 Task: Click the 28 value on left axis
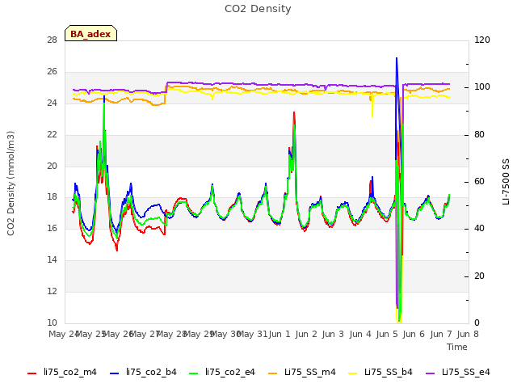(x=52, y=40)
